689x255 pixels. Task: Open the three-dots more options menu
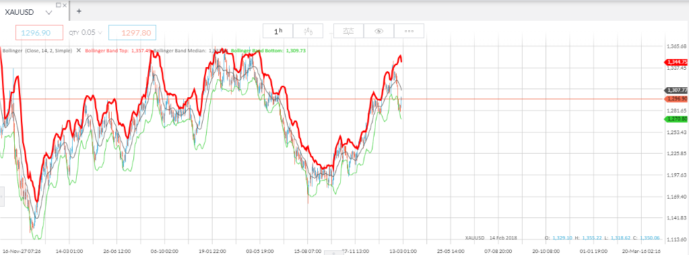coord(409,31)
